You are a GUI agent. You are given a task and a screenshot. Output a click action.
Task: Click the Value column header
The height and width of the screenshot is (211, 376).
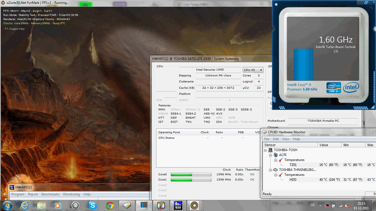(329, 145)
